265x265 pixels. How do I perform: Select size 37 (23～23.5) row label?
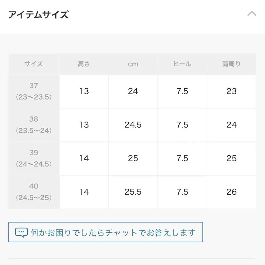(x=34, y=91)
